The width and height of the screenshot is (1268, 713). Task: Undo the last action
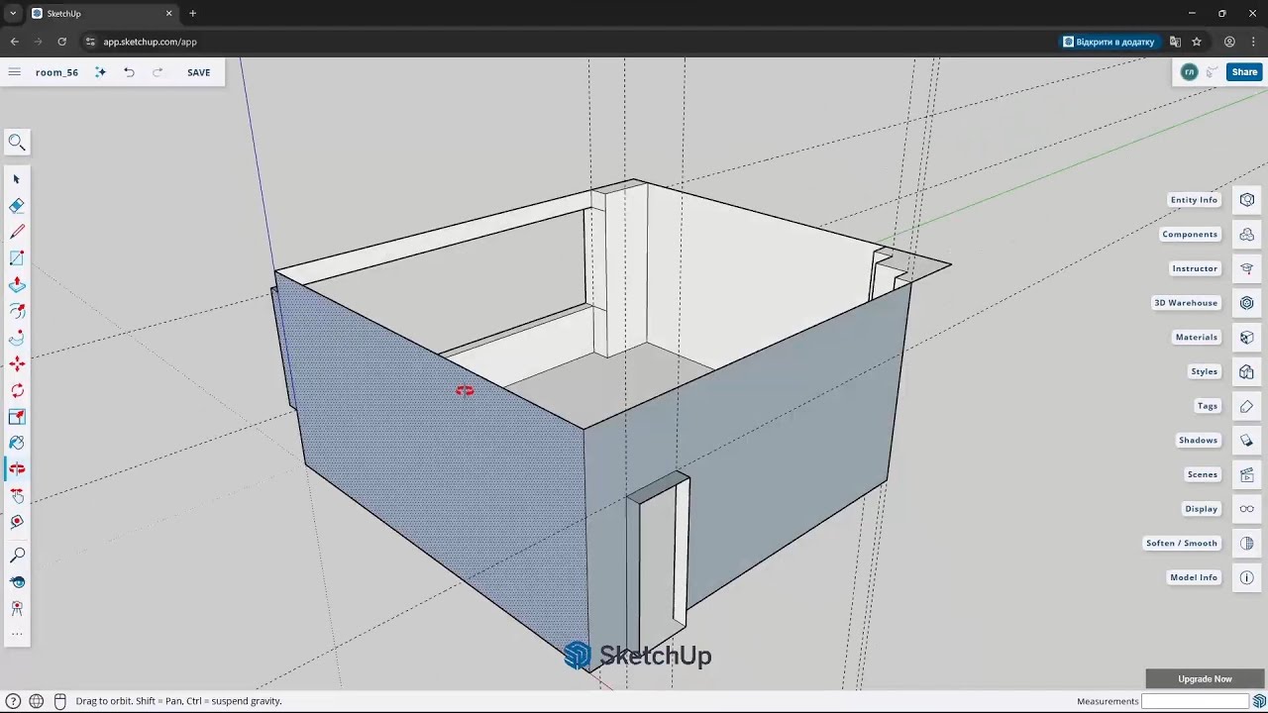pyautogui.click(x=129, y=72)
